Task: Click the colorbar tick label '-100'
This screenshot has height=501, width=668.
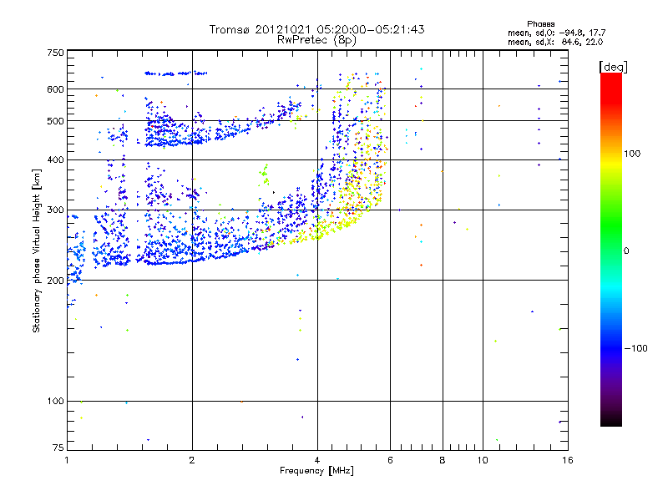Action: pyautogui.click(x=636, y=348)
